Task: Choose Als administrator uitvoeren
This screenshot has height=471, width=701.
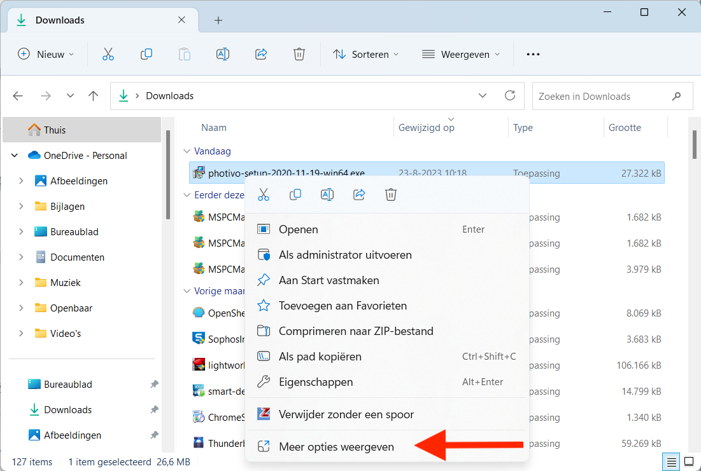Action: (345, 255)
